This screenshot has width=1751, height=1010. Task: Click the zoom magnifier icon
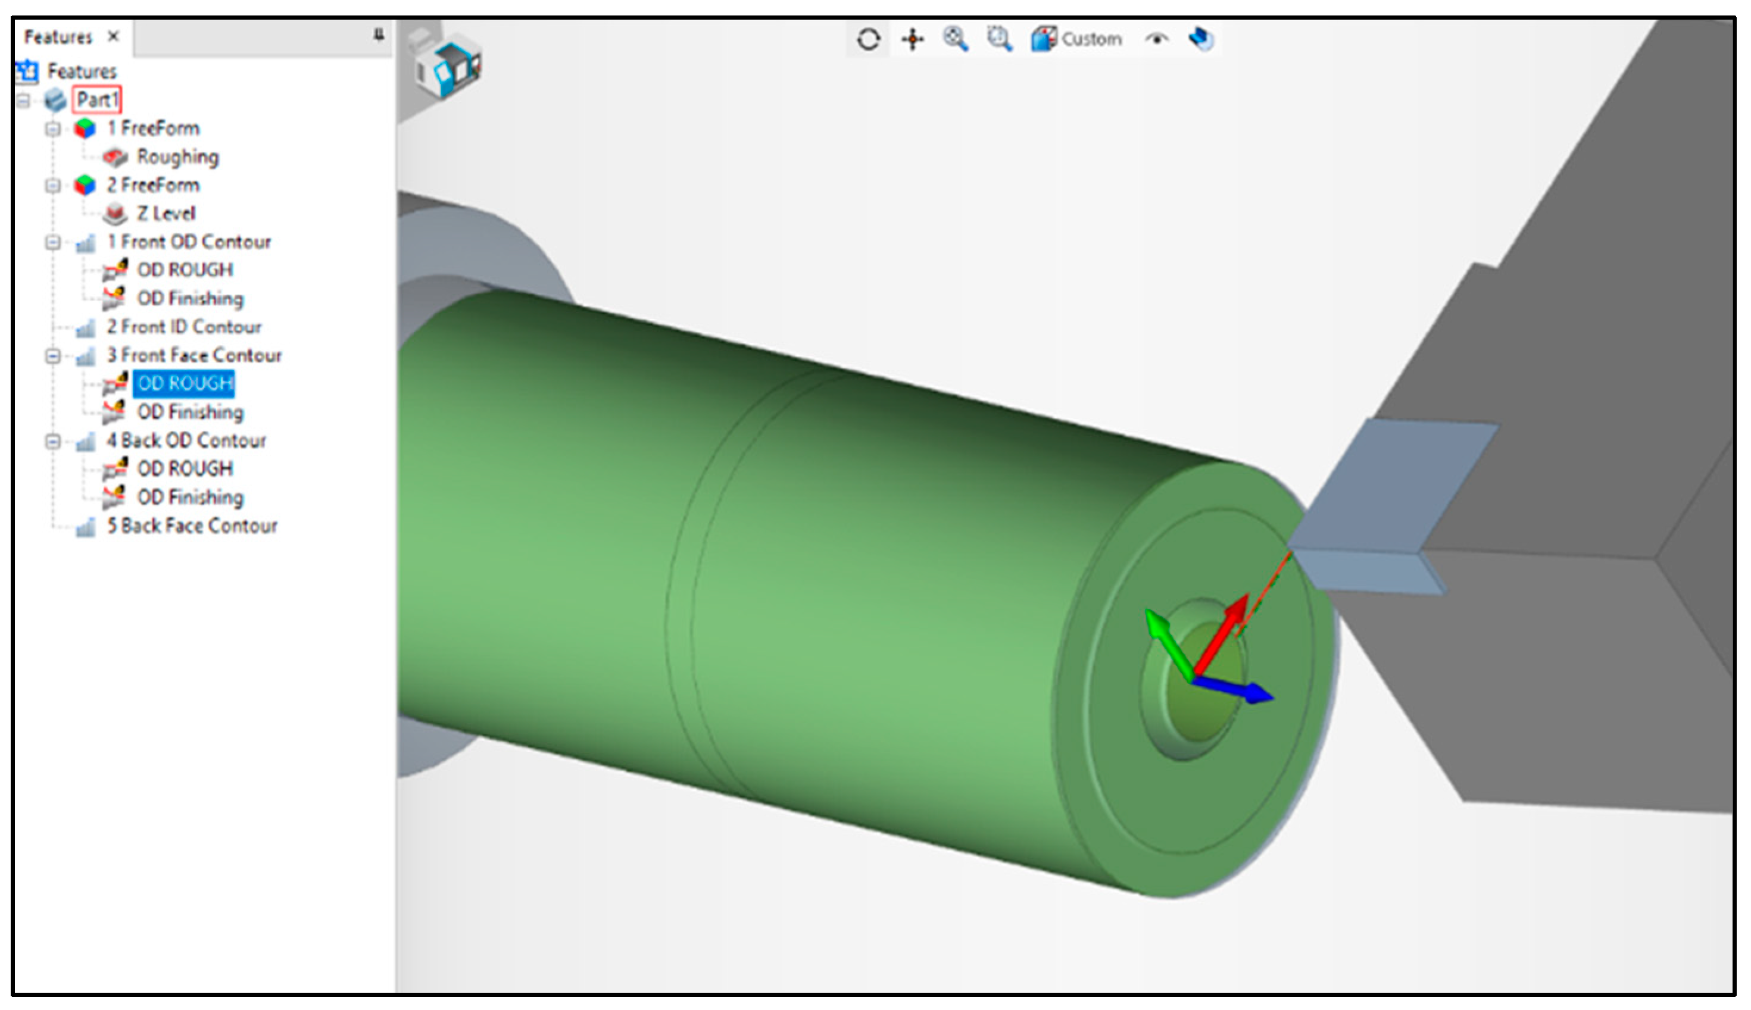point(955,39)
